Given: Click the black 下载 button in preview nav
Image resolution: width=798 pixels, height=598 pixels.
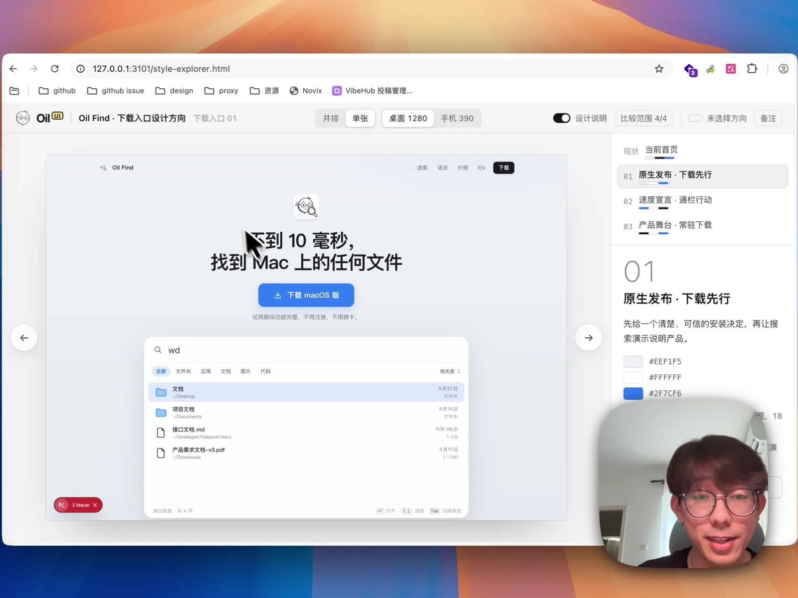Looking at the screenshot, I should click(504, 168).
